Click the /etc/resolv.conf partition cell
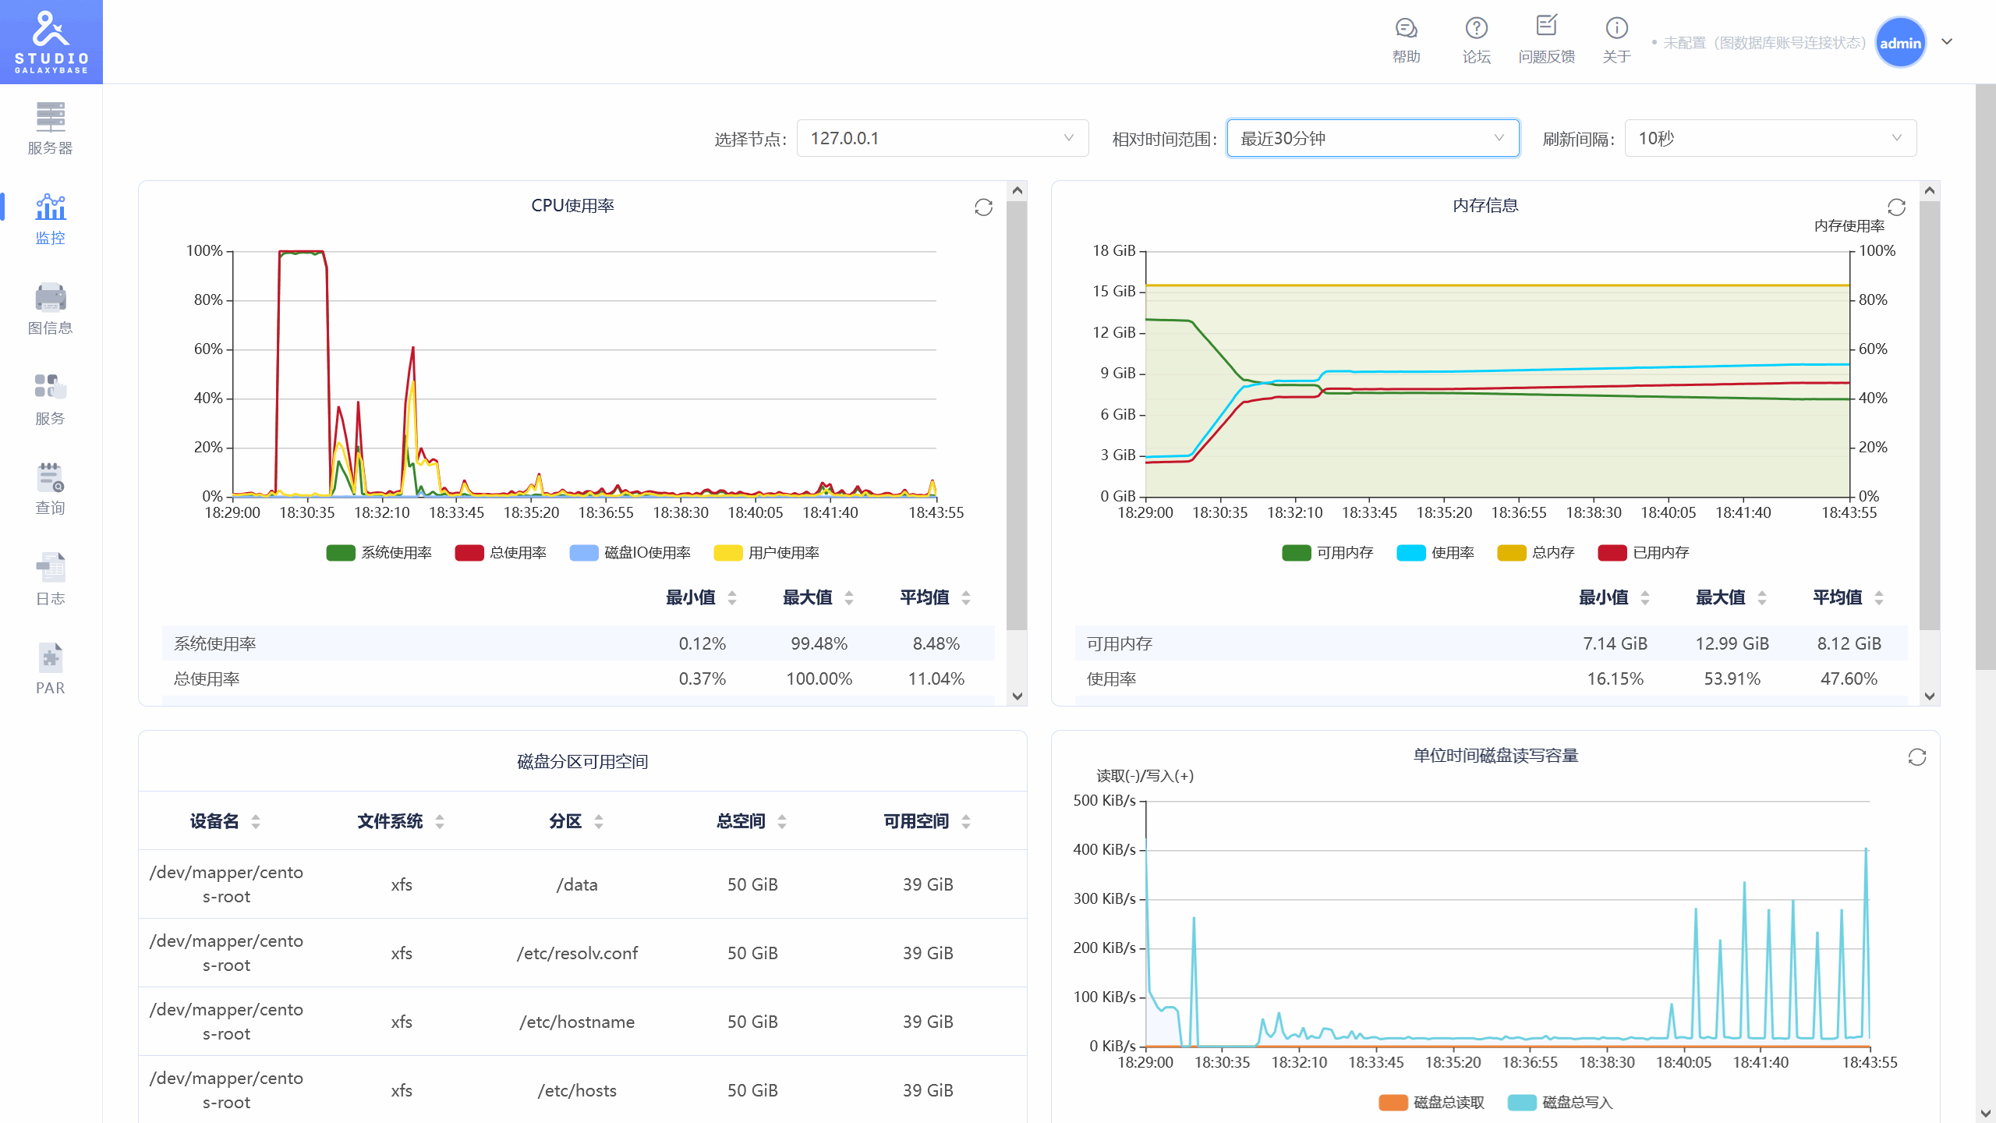The image size is (1996, 1123). pos(577,953)
